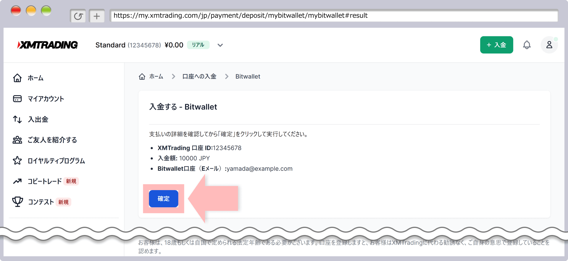Click the home icon in breadcrumb
Image resolution: width=568 pixels, height=261 pixels.
(142, 76)
